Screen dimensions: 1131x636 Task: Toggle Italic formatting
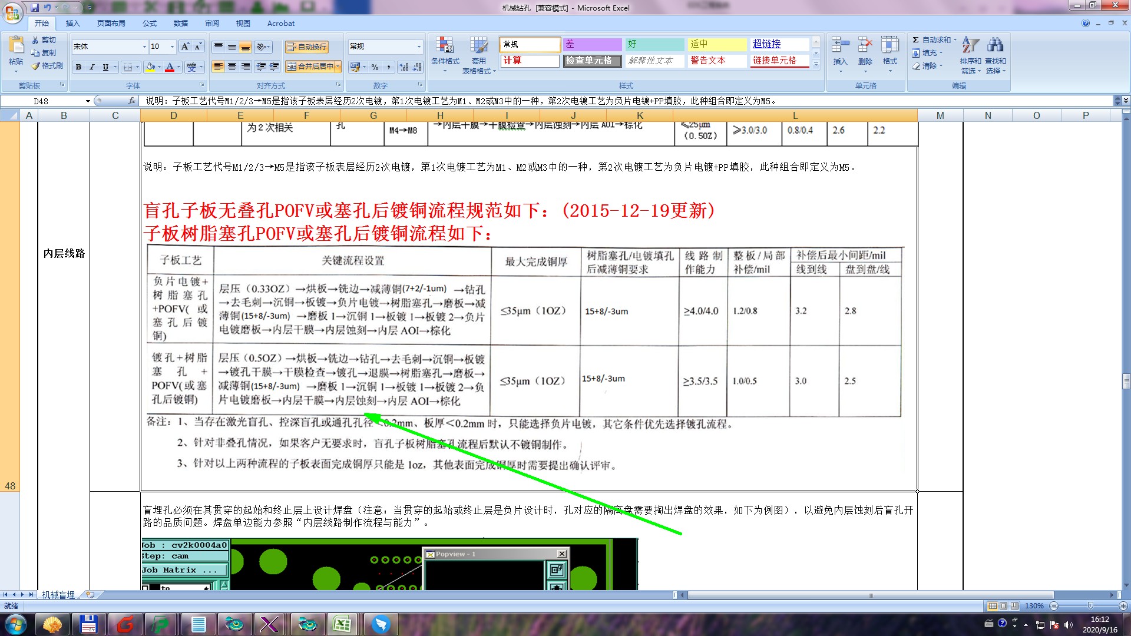tap(92, 67)
